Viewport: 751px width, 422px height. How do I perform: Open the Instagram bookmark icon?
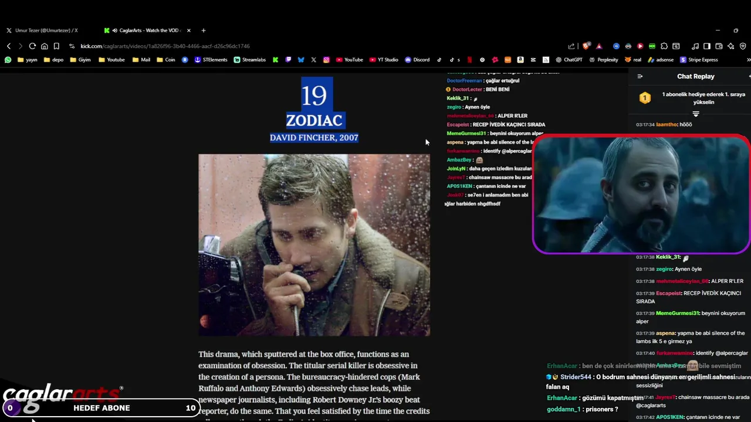pos(326,60)
